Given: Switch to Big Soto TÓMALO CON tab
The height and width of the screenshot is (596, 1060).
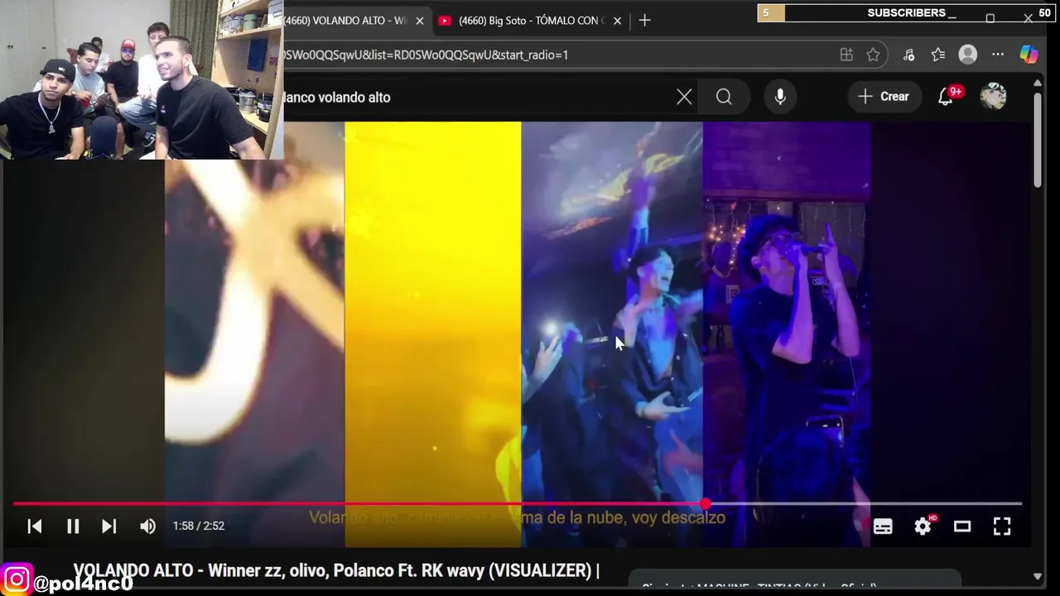Looking at the screenshot, I should pos(532,21).
